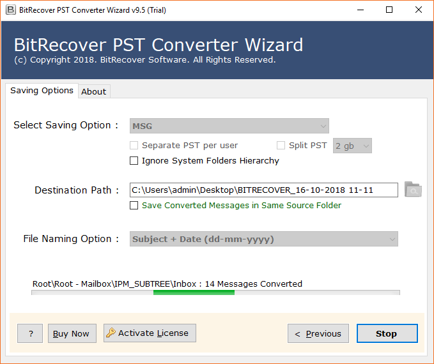Image resolution: width=434 pixels, height=364 pixels.
Task: Check Save Converted Messages in Same Source Folder
Action: coord(134,205)
